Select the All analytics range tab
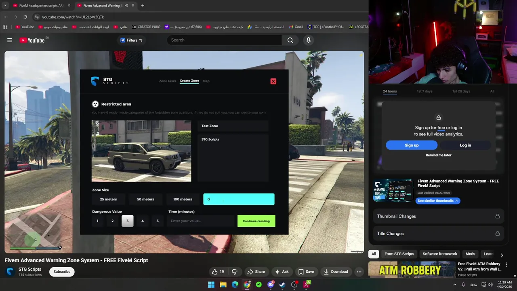Screen dimensions: 517x291 point(492,91)
